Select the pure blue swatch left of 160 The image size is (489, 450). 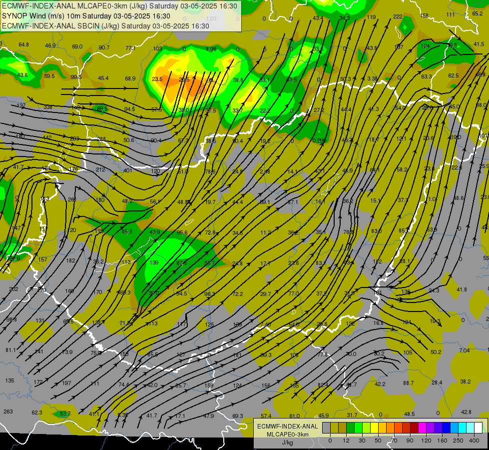pos(446,427)
